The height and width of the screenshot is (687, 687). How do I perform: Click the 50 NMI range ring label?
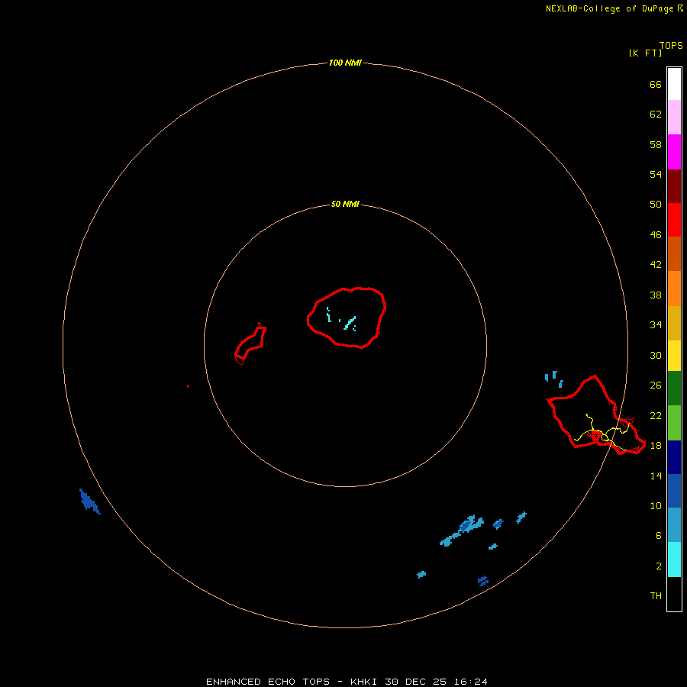(x=345, y=204)
